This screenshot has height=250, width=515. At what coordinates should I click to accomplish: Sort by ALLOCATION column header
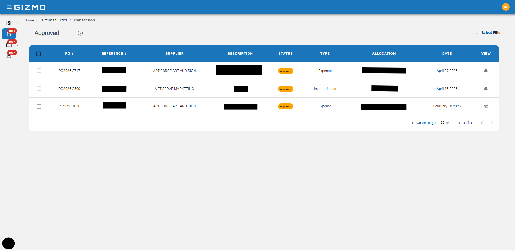click(384, 54)
